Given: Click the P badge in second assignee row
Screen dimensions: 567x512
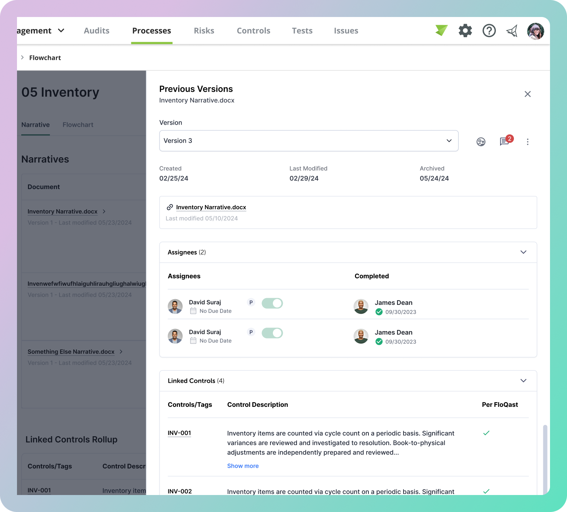Looking at the screenshot, I should [251, 332].
